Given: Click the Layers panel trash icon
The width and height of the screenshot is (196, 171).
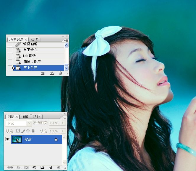Looking at the screenshot, I should tap(58, 167).
